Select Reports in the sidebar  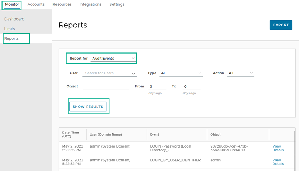[12, 38]
